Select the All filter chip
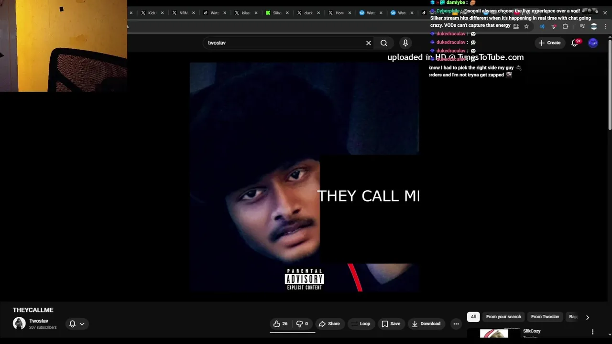This screenshot has height=344, width=612. (x=473, y=317)
